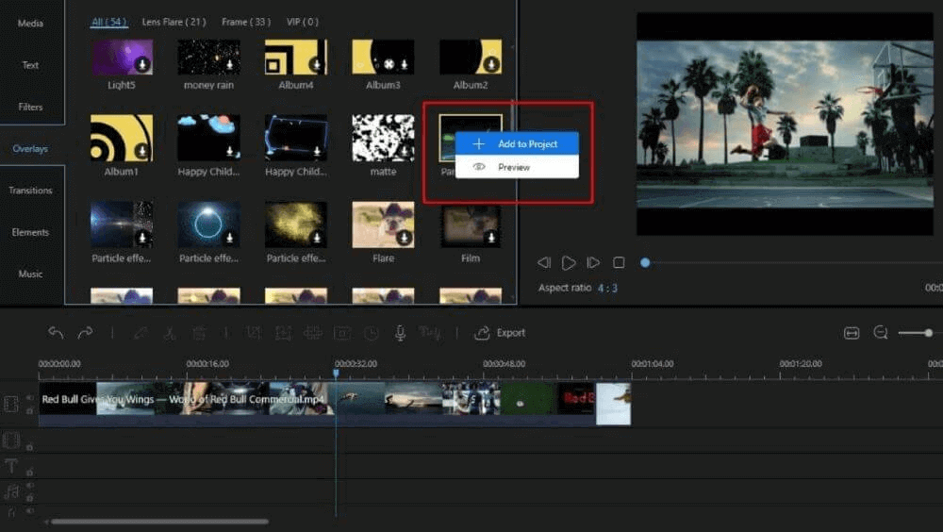943x532 pixels.
Task: Open the aspect ratio 4:3 selector
Action: tap(607, 288)
